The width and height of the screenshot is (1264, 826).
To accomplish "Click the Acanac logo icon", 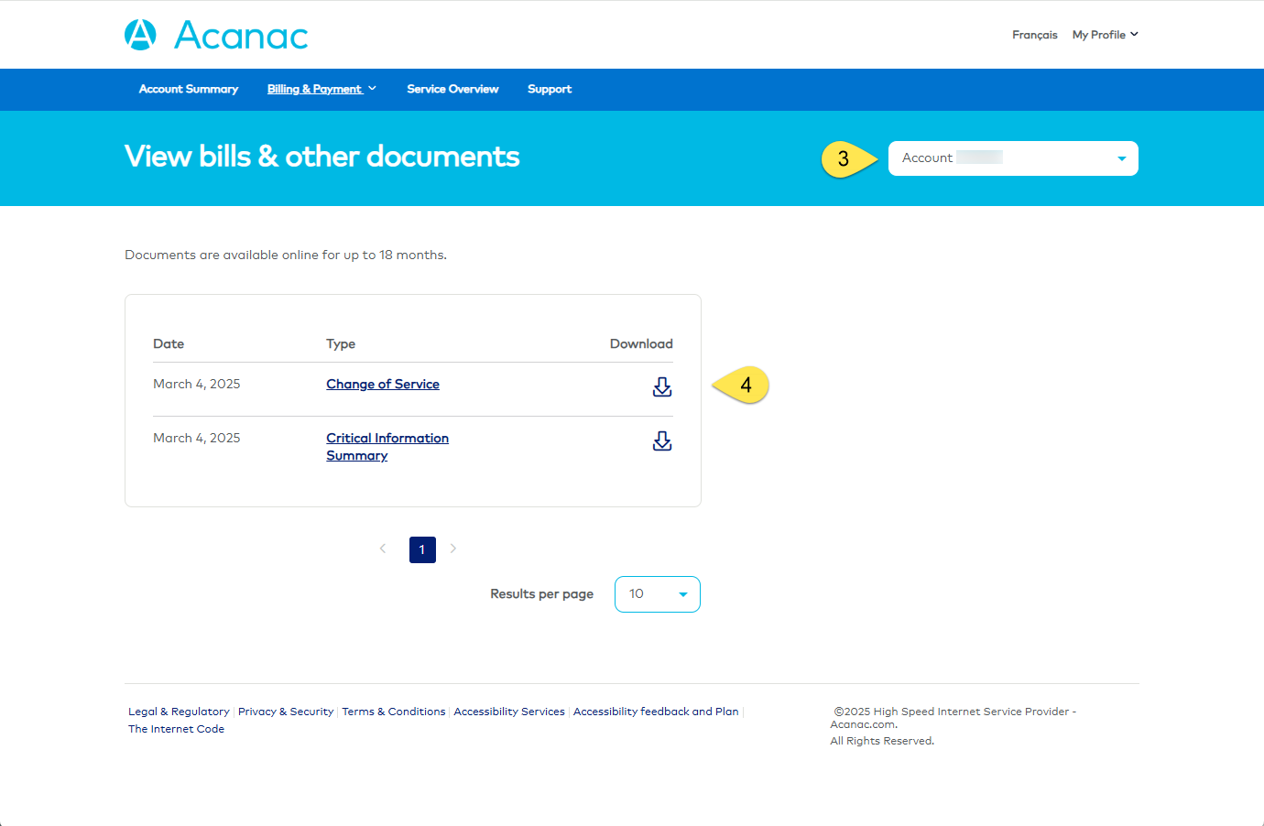I will 140,34.
